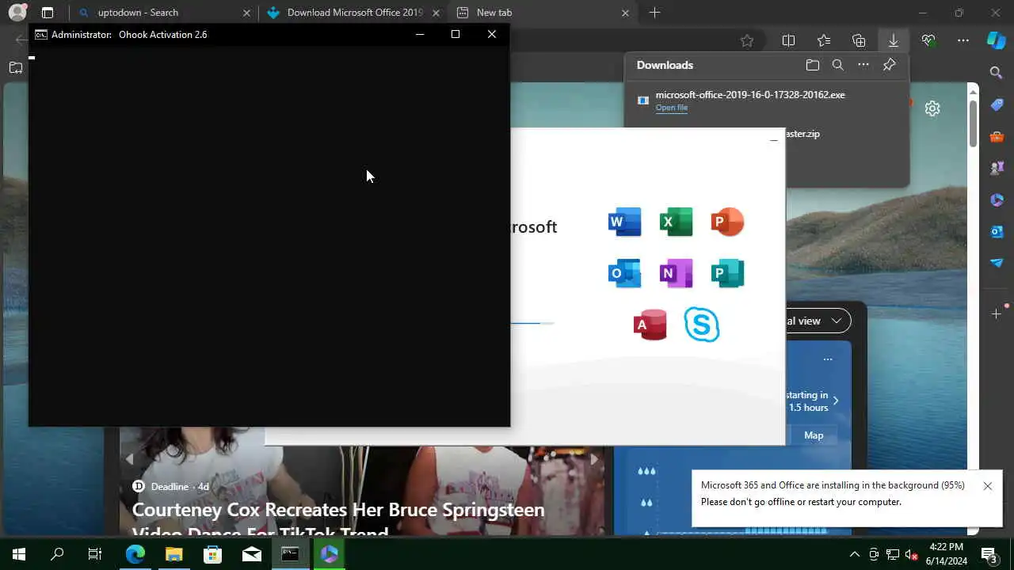Viewport: 1014px width, 570px height.
Task: Open the sidebar Tools briefcase icon
Action: pyautogui.click(x=997, y=137)
